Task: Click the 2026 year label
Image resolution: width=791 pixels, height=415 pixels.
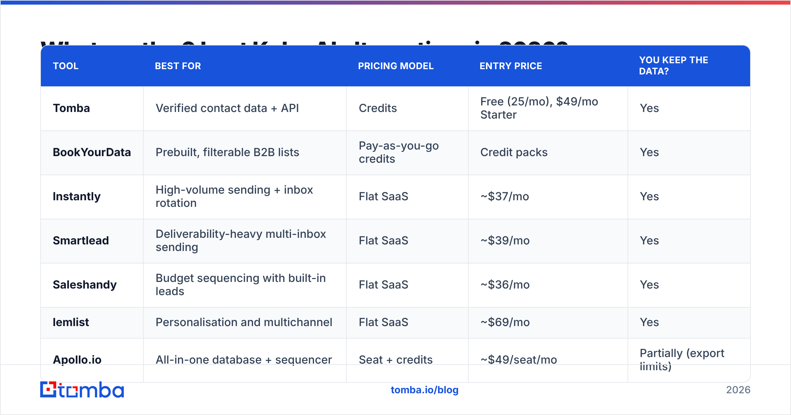Action: click(738, 390)
